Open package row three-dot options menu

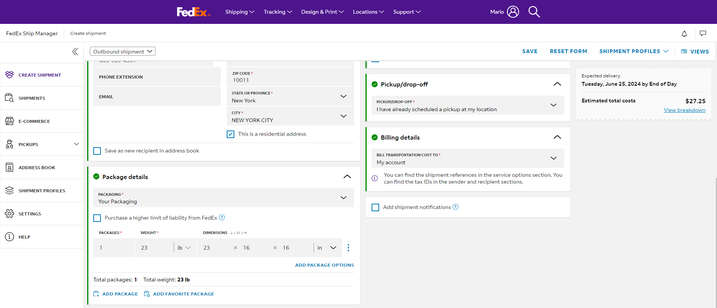coord(348,248)
